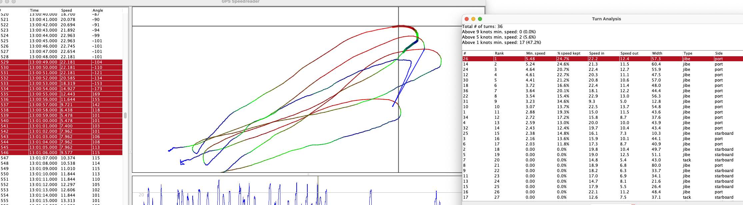Click the data table vertical scrollbar thumb

(x=125, y=115)
